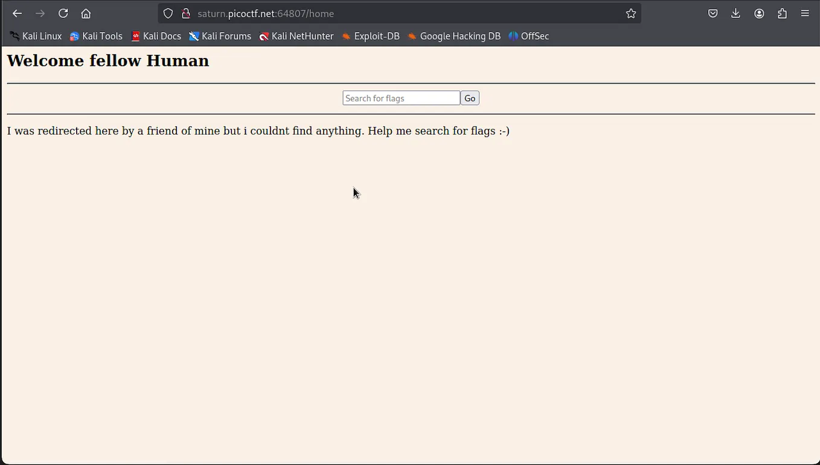Open the Firefox home page icon
Viewport: 820px width, 465px height.
86,13
